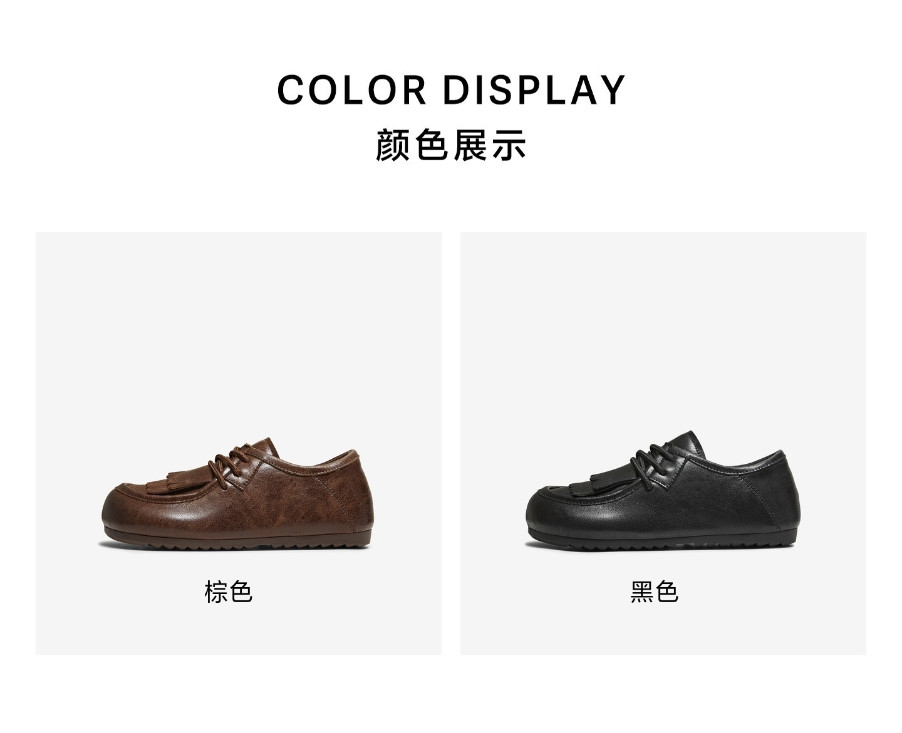
Task: Click the COLOR DISPLAY heading
Action: click(451, 90)
